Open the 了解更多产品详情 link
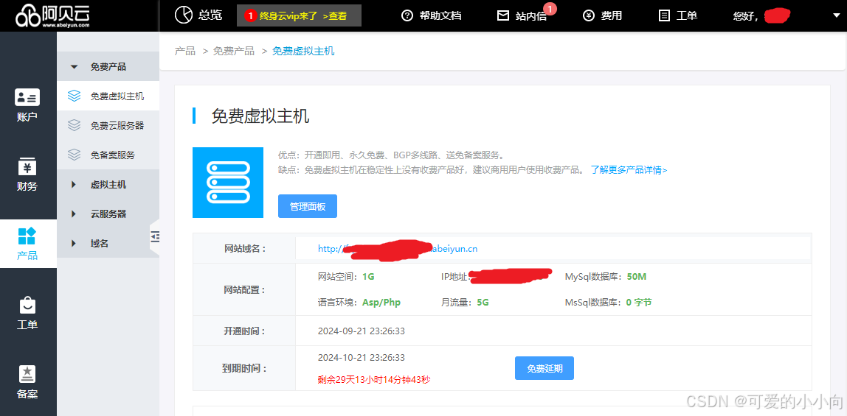Image resolution: width=847 pixels, height=416 pixels. click(x=629, y=170)
